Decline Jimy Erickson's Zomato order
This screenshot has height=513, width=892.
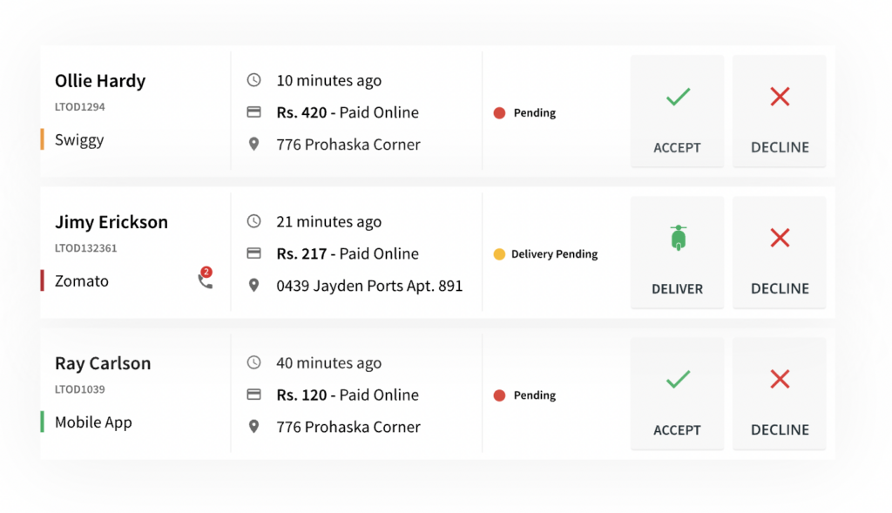pos(780,253)
